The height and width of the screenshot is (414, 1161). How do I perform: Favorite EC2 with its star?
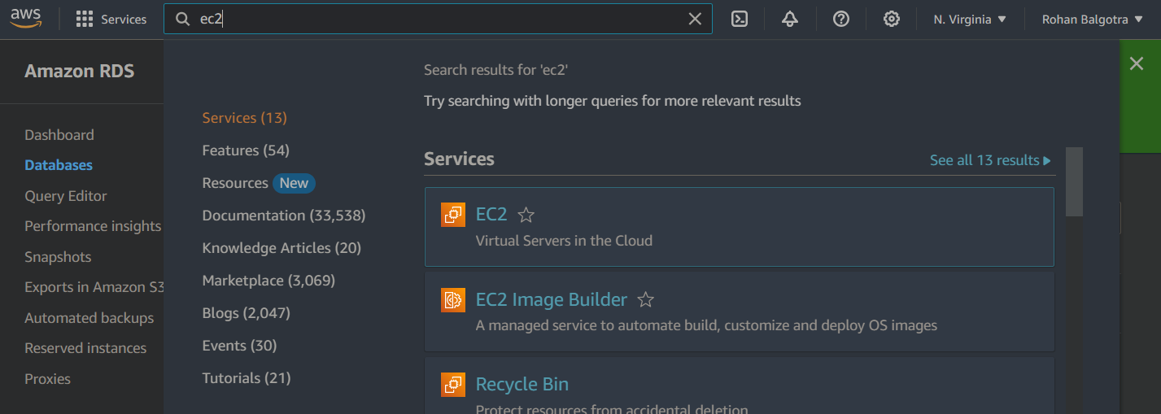526,215
